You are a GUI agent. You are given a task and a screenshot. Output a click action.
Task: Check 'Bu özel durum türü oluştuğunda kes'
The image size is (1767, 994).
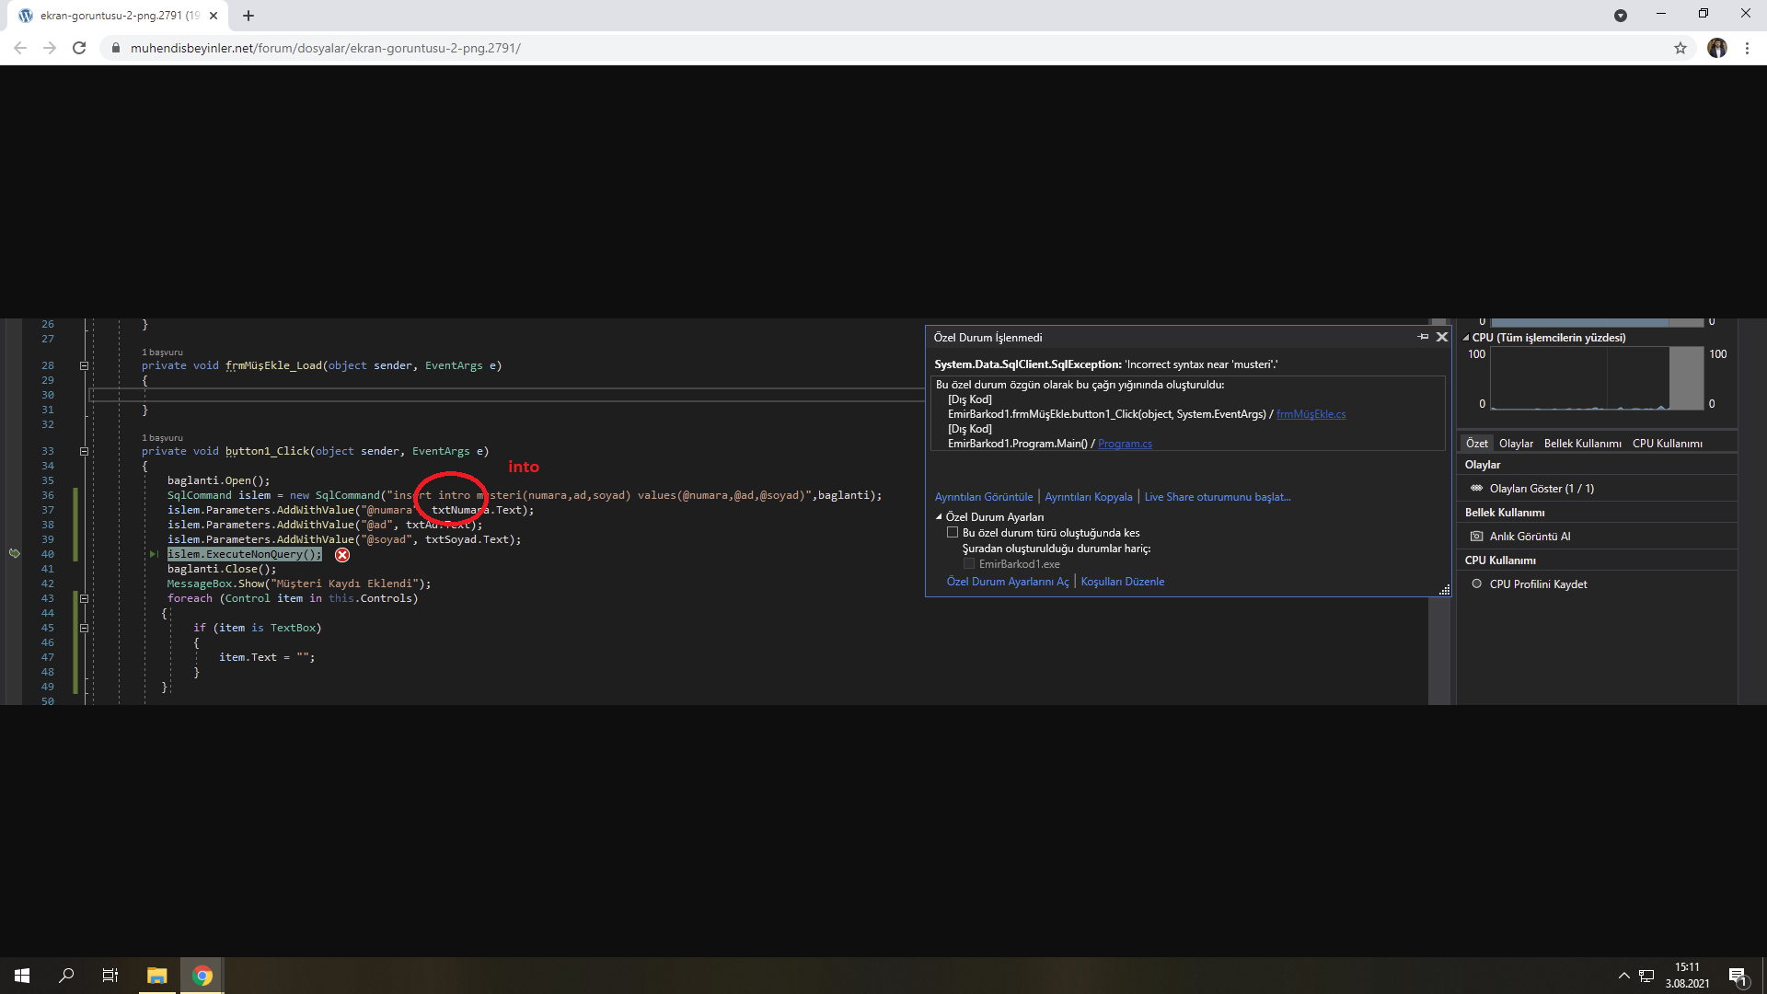coord(953,532)
